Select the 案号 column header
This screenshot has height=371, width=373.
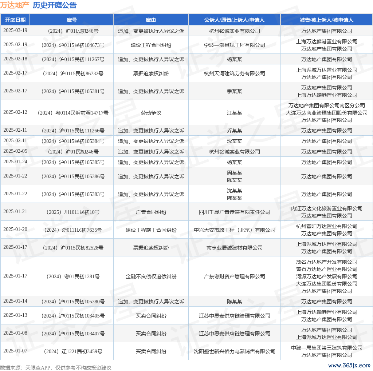72,20
